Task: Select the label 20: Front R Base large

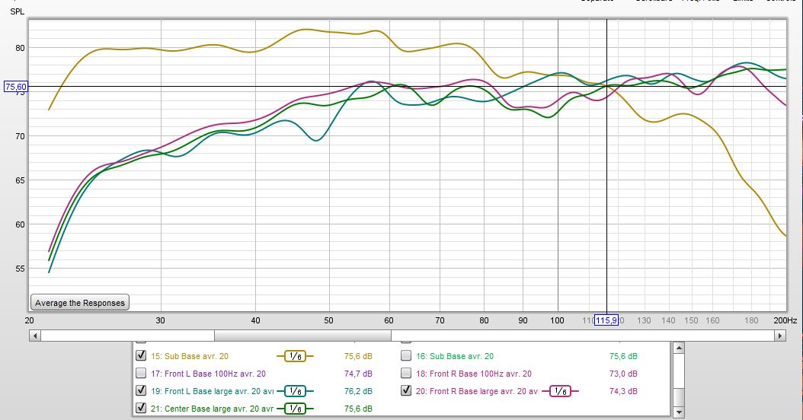Action: click(477, 391)
